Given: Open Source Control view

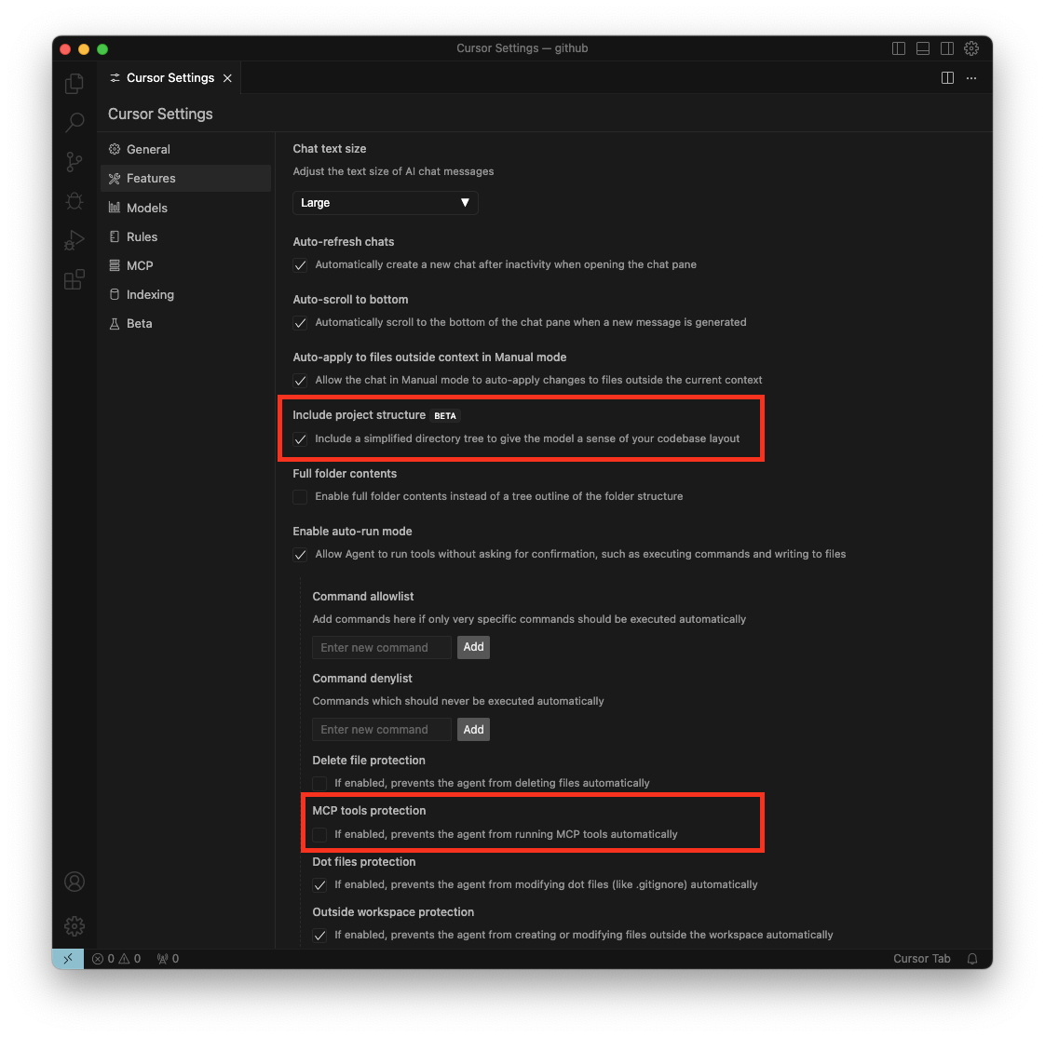Looking at the screenshot, I should pyautogui.click(x=75, y=162).
